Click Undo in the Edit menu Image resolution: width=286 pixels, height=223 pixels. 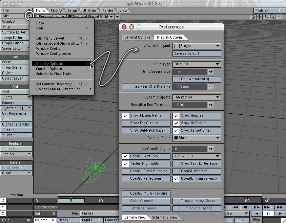pos(62,23)
